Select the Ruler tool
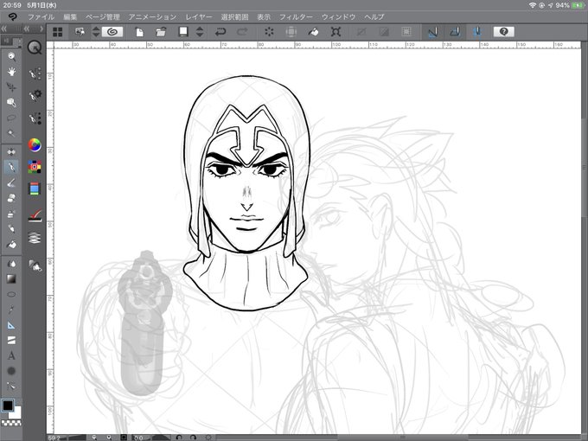This screenshot has width=588, height=441. tap(11, 325)
